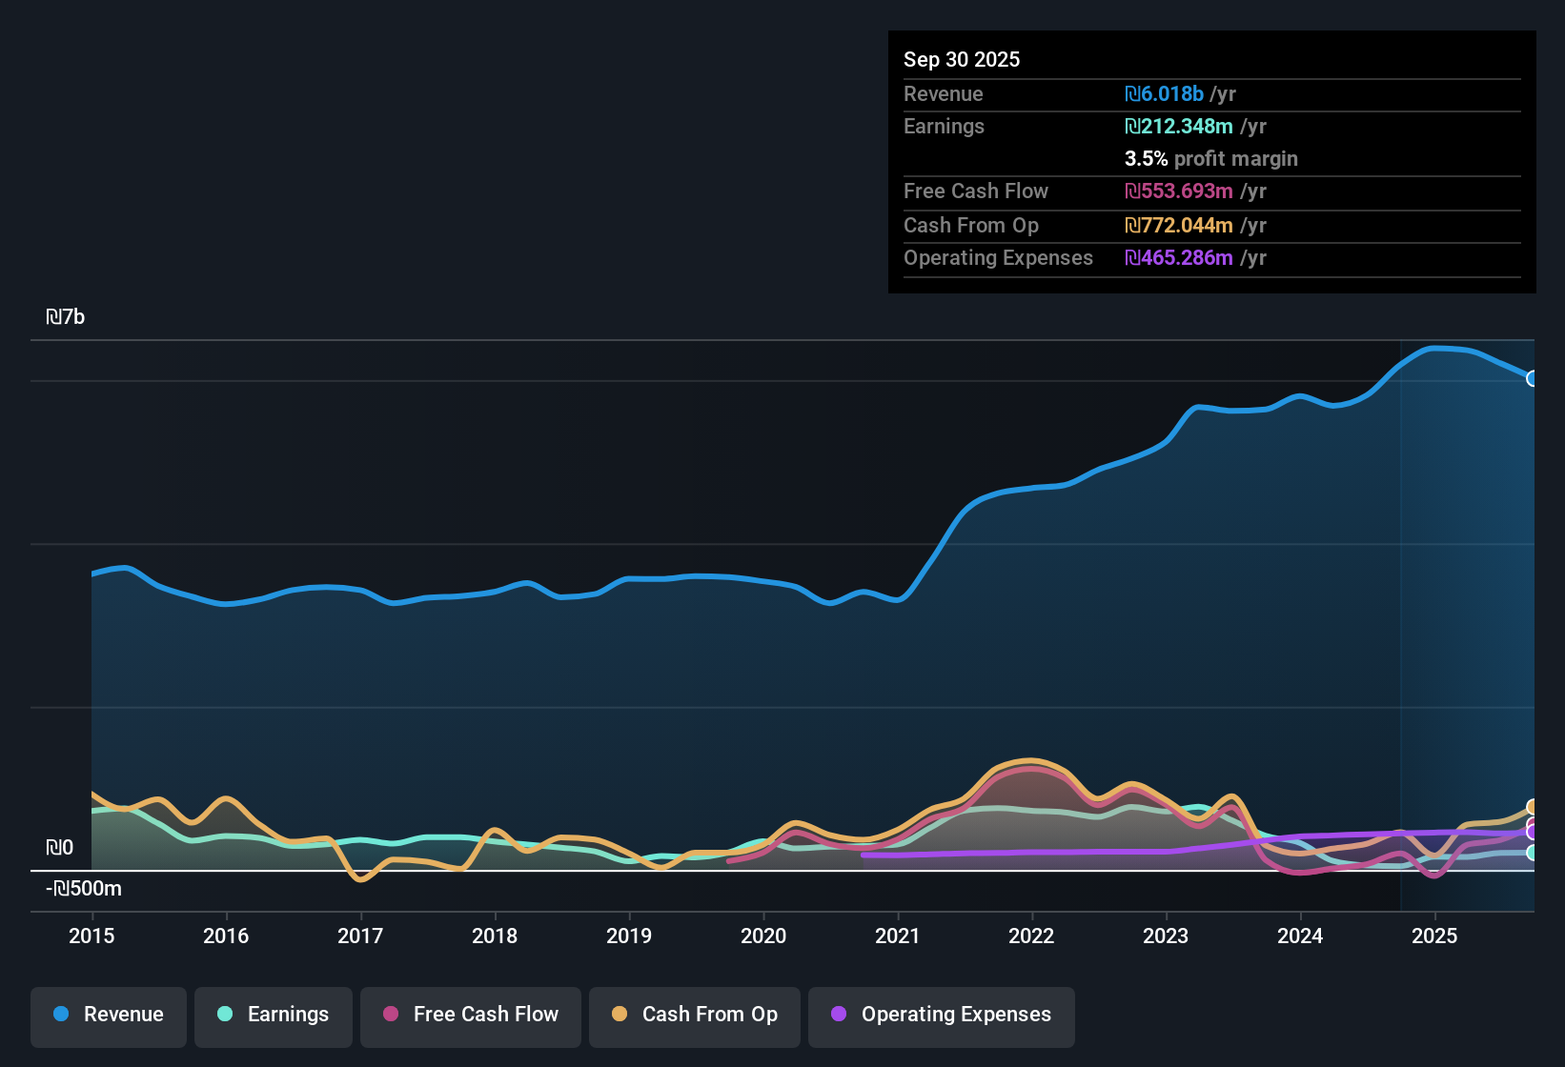Click the pink Free Cash Flow legend dot

(390, 1015)
